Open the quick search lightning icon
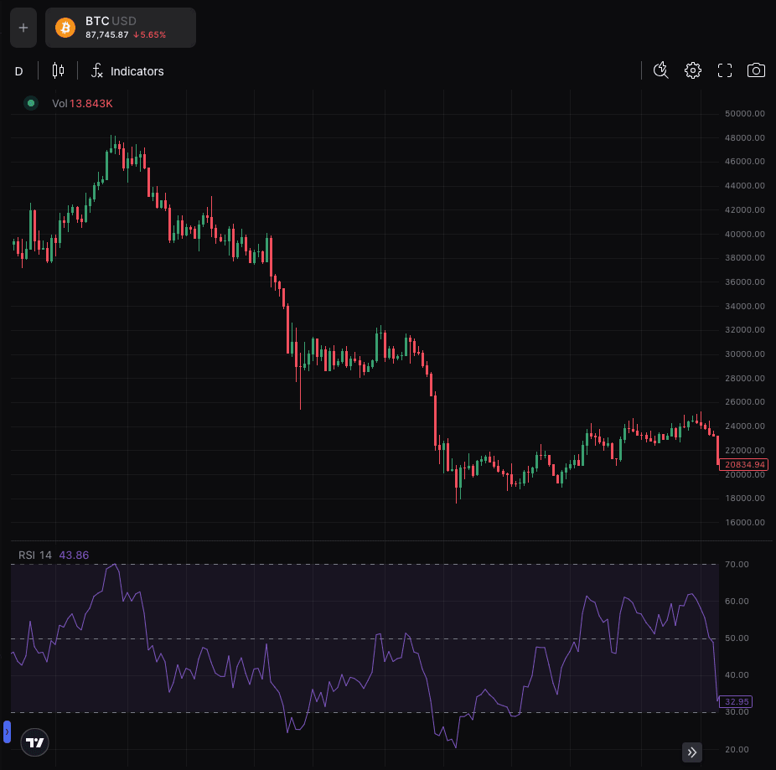Screen dimensions: 776x770 click(661, 70)
